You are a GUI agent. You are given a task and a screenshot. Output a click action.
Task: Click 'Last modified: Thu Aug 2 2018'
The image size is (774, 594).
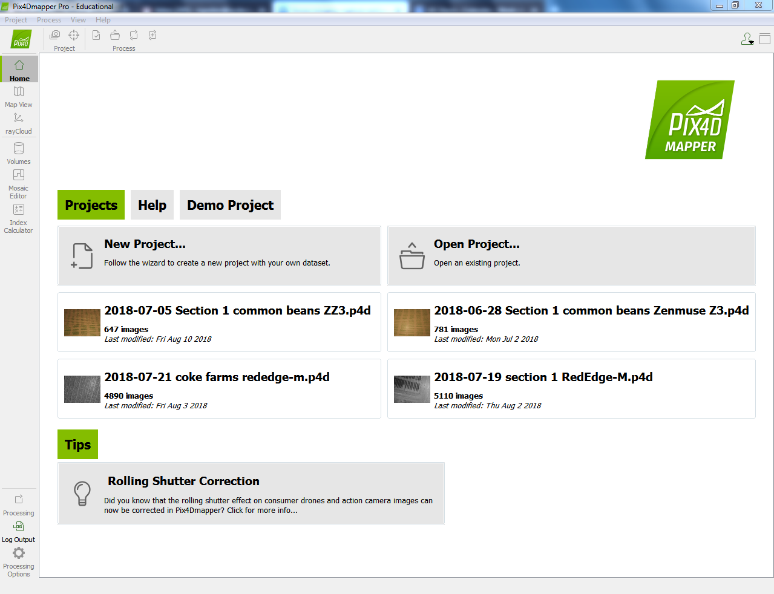pyautogui.click(x=487, y=406)
